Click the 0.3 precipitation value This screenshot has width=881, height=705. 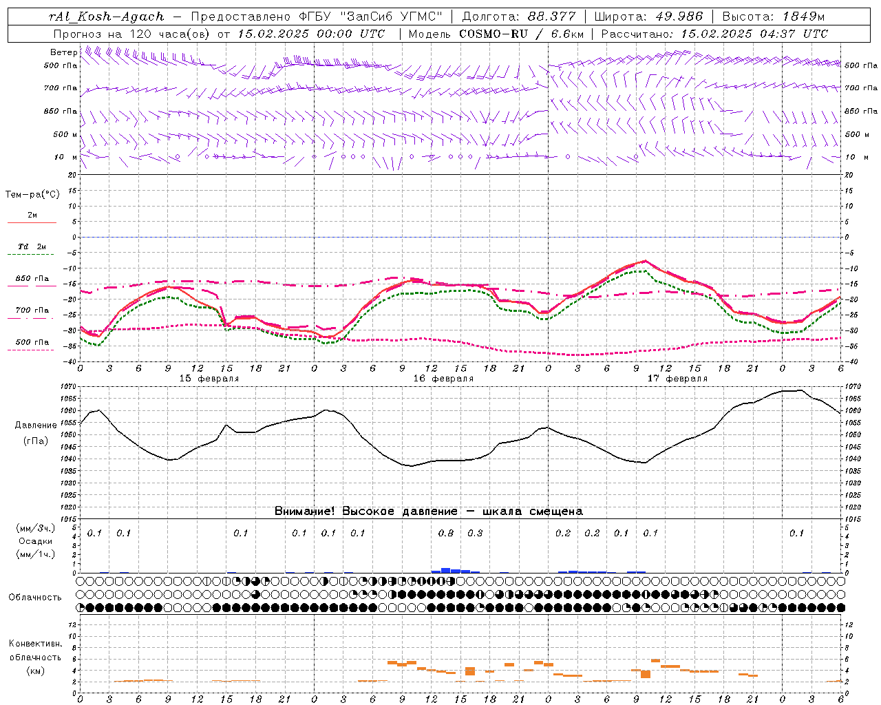(x=475, y=533)
